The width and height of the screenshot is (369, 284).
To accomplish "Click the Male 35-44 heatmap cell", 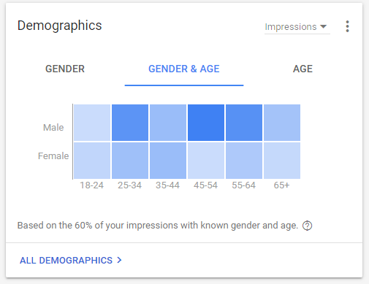I will [x=168, y=123].
